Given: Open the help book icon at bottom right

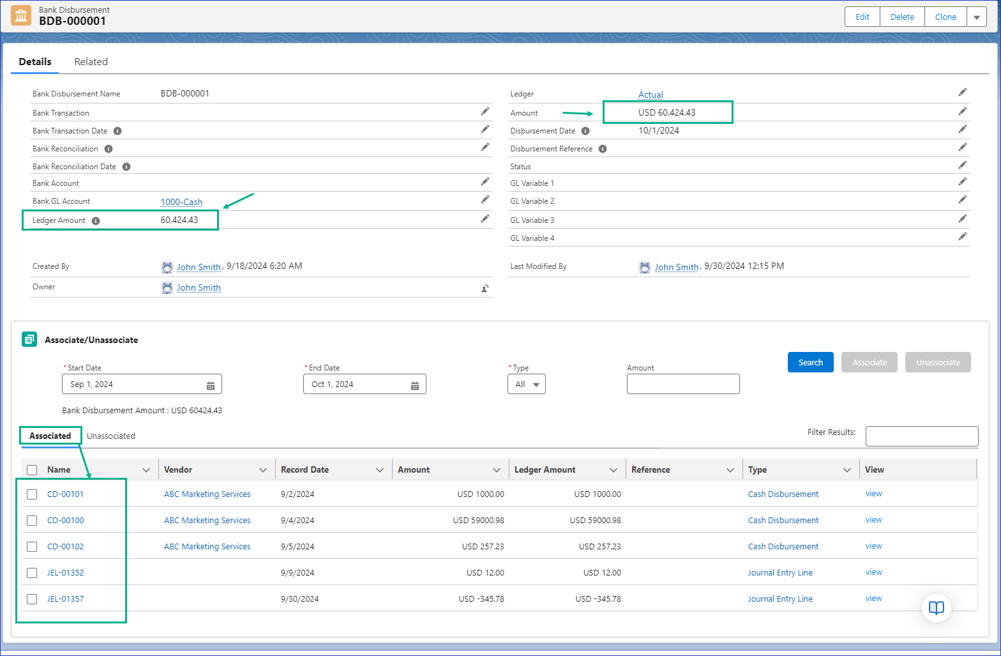Looking at the screenshot, I should 936,607.
